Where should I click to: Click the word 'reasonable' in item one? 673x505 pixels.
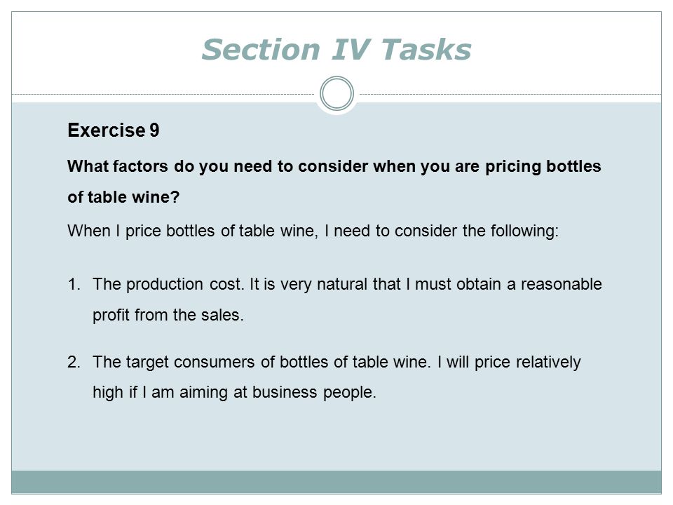tap(561, 284)
